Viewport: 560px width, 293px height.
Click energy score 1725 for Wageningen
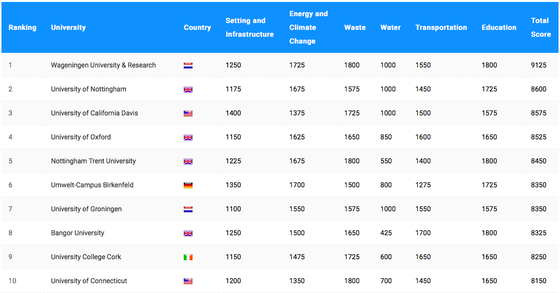[297, 65]
